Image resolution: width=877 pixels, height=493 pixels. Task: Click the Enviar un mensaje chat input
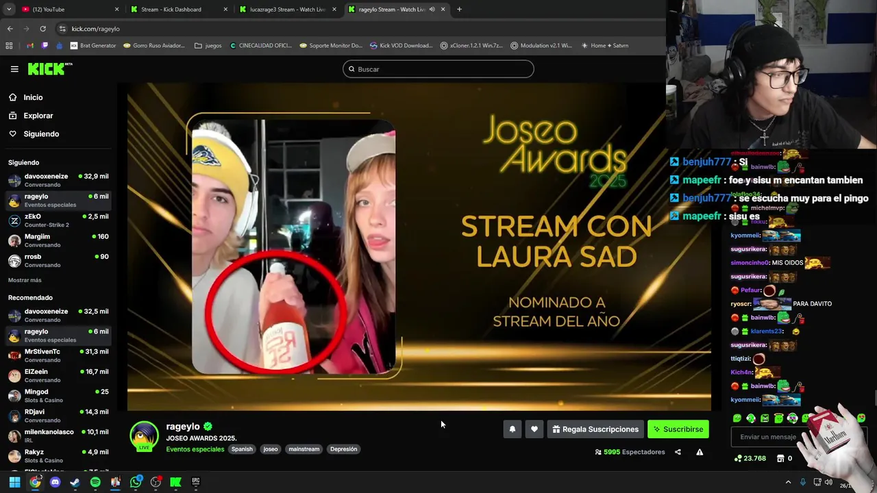pos(767,437)
